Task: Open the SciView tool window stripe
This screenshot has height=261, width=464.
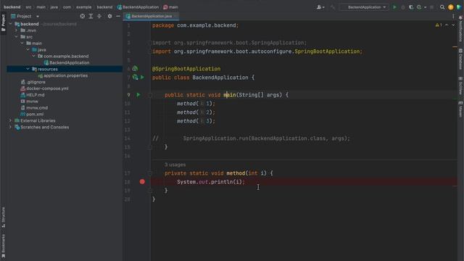Action: [x=460, y=86]
